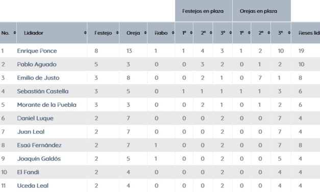Image resolution: width=320 pixels, height=192 pixels.
Task: Sort by Oreja column arrow icon
Action: 145,33
